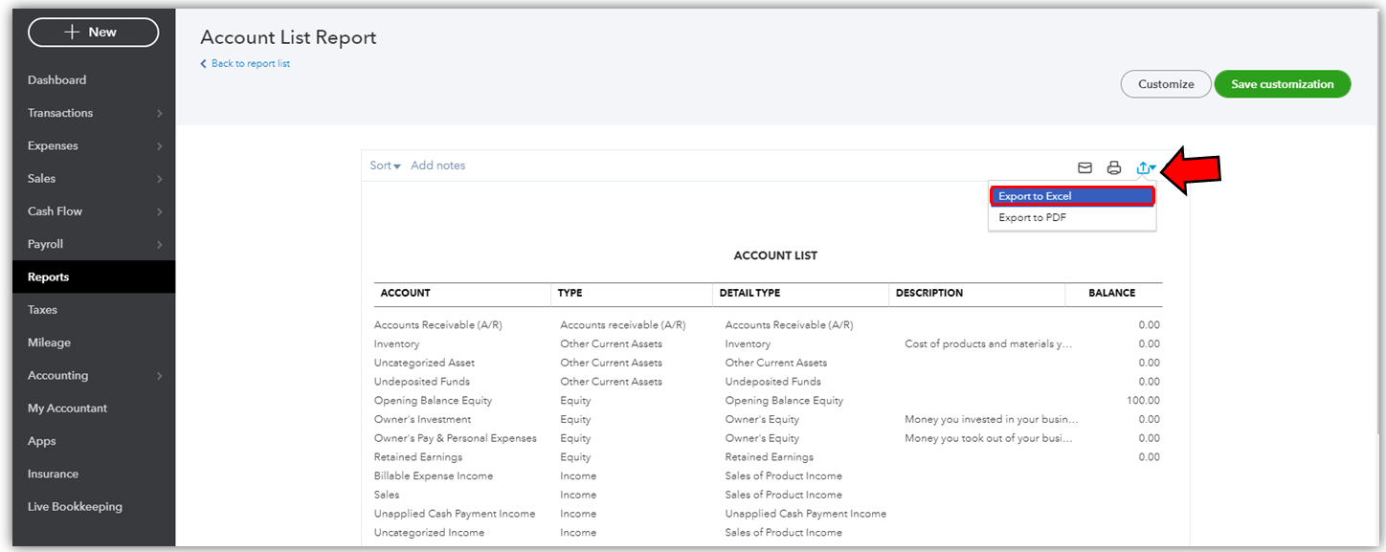This screenshot has height=552, width=1386.
Task: Open the export icon dropdown
Action: pos(1146,167)
